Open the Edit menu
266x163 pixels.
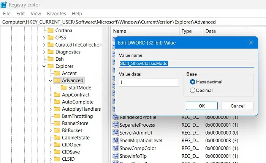pos(20,14)
